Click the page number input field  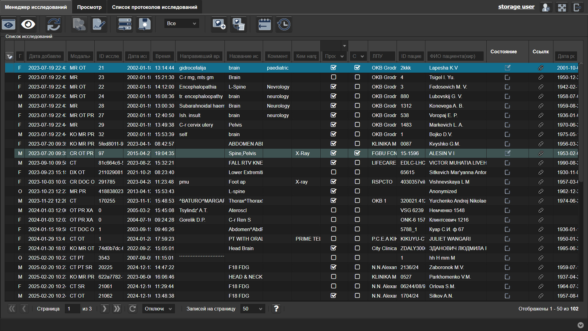(x=72, y=309)
